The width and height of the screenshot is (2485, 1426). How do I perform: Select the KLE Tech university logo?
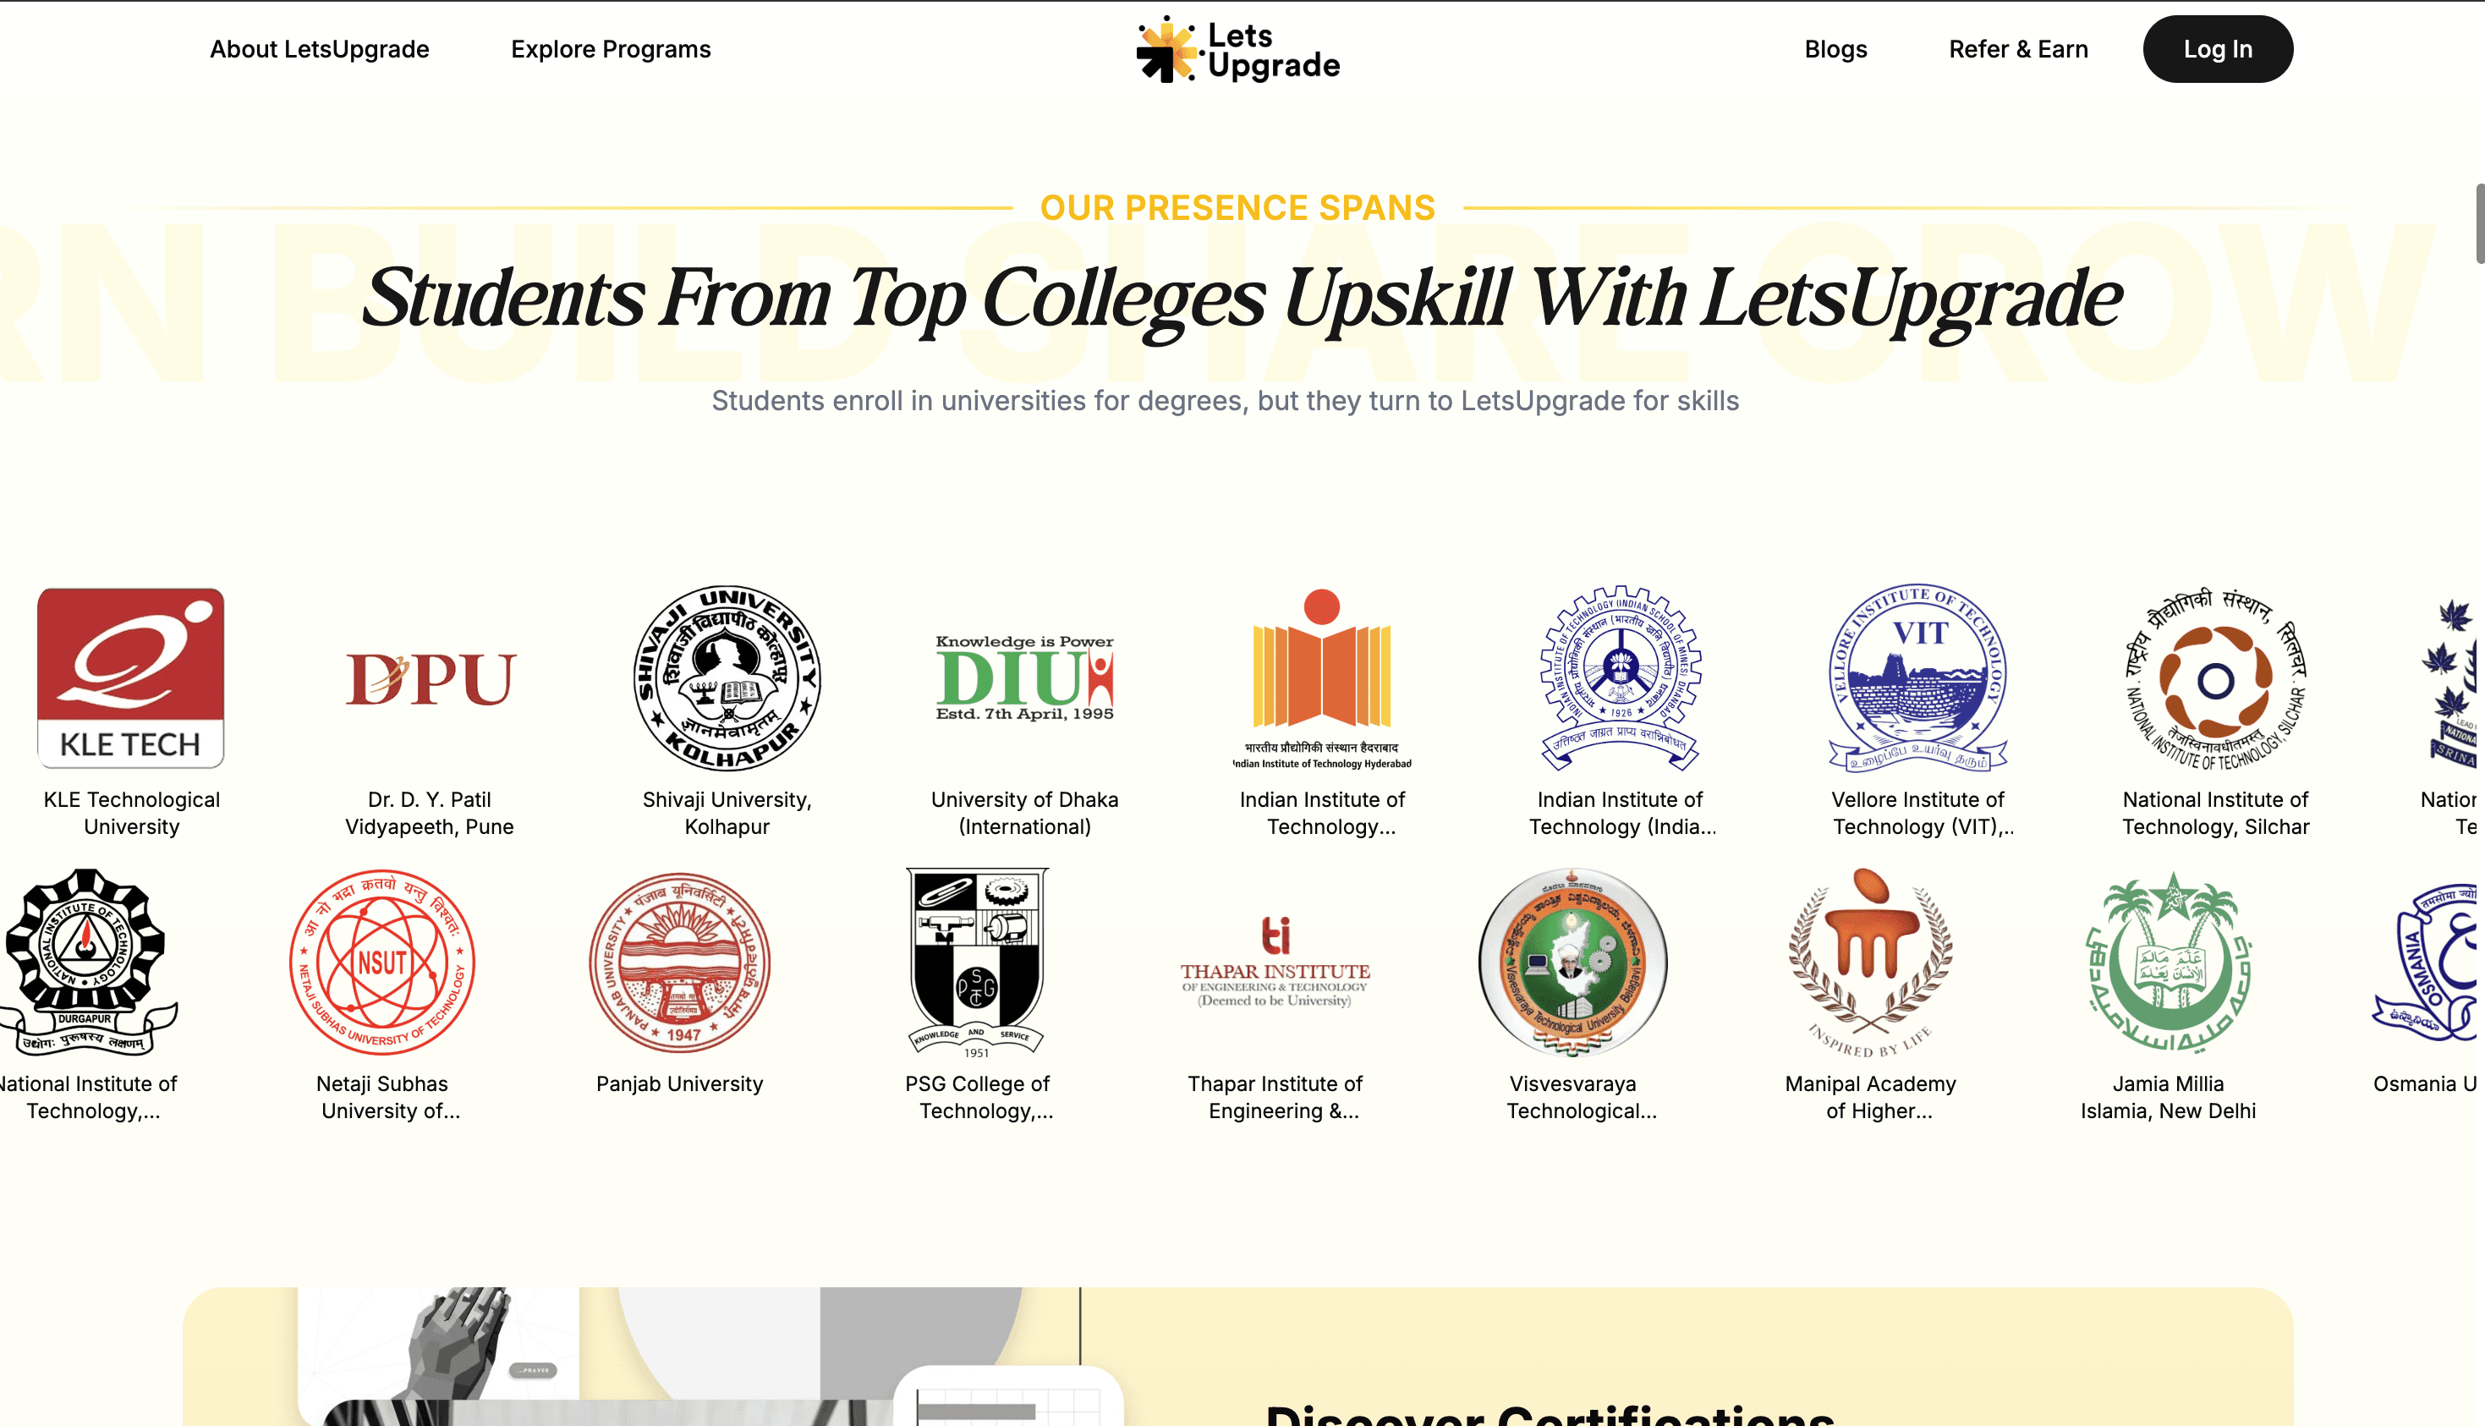click(x=131, y=677)
